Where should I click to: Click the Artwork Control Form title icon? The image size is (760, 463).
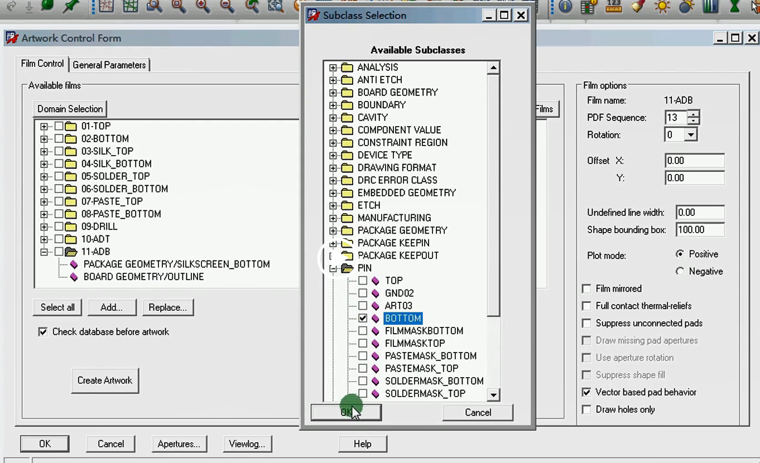[x=12, y=38]
